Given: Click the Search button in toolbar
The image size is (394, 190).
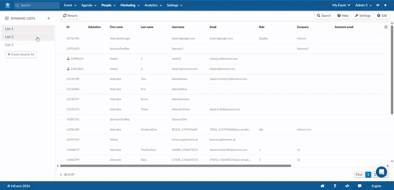Looking at the screenshot, I should (x=324, y=16).
